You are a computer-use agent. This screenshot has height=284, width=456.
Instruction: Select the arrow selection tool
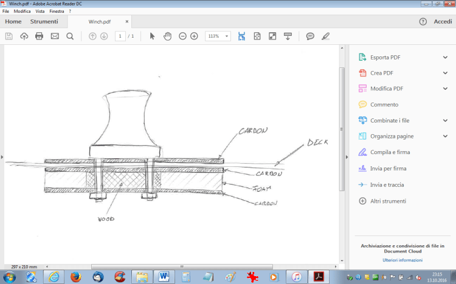(153, 36)
